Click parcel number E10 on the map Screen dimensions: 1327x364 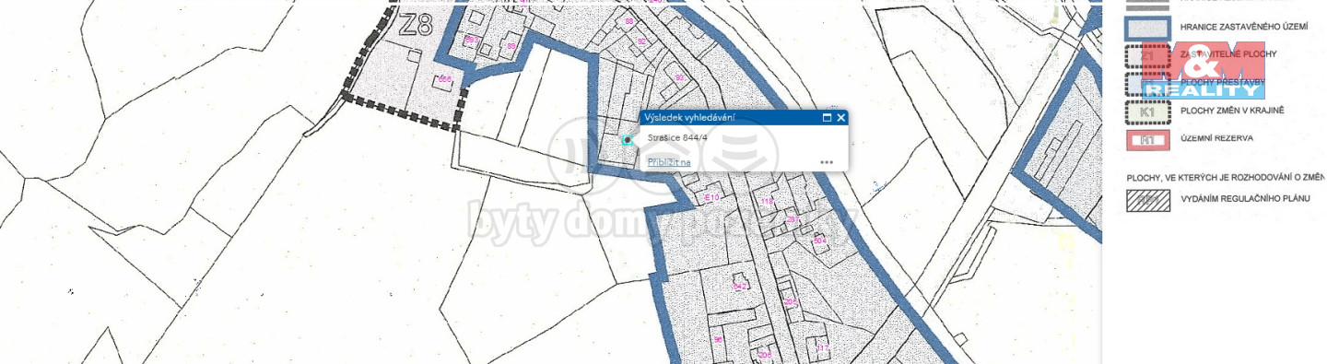[711, 198]
